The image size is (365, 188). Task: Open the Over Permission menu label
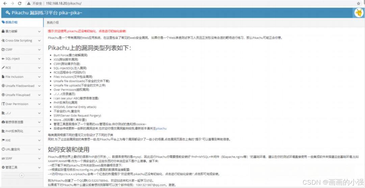[17, 104]
